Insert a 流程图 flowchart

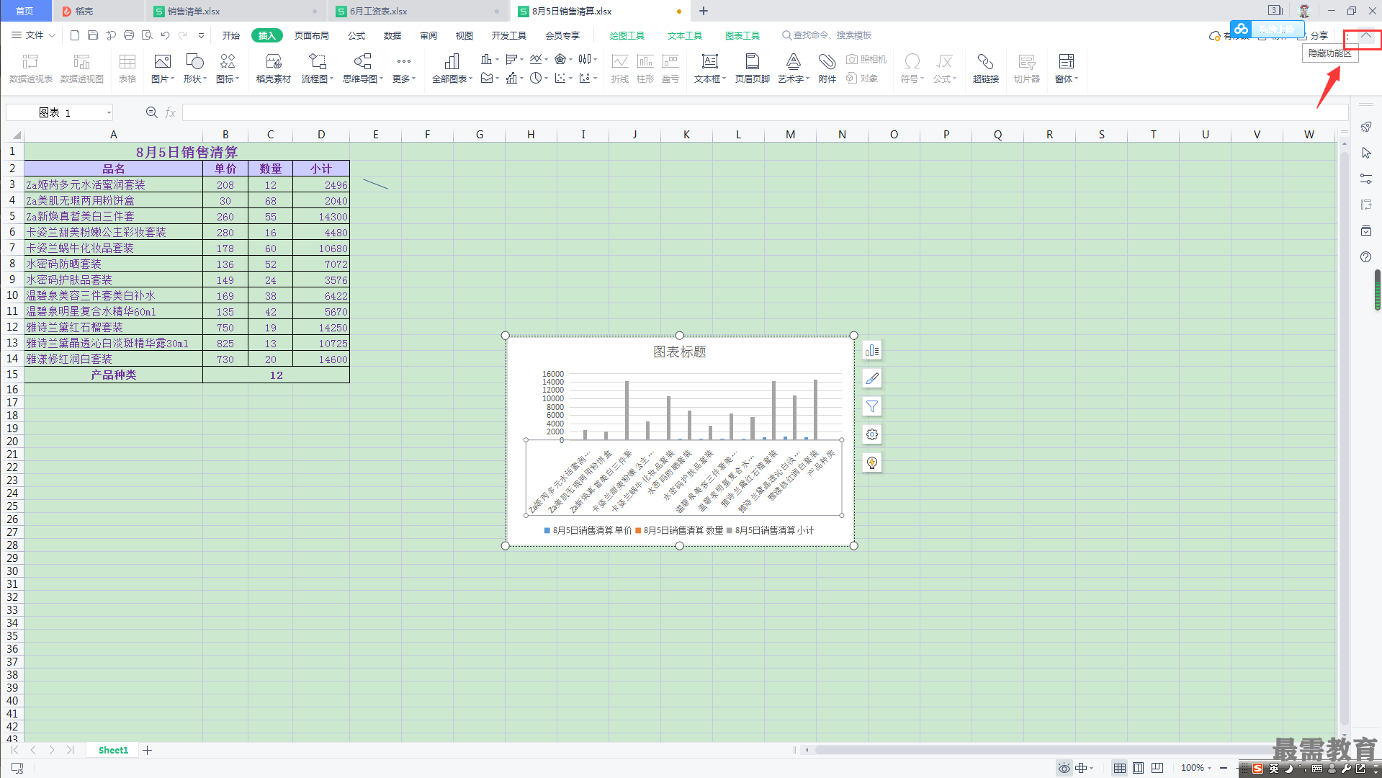click(317, 68)
